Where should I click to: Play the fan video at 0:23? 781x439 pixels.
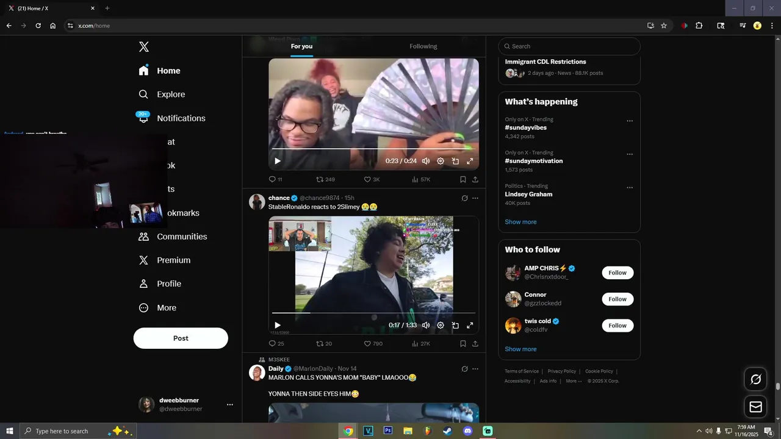277,161
